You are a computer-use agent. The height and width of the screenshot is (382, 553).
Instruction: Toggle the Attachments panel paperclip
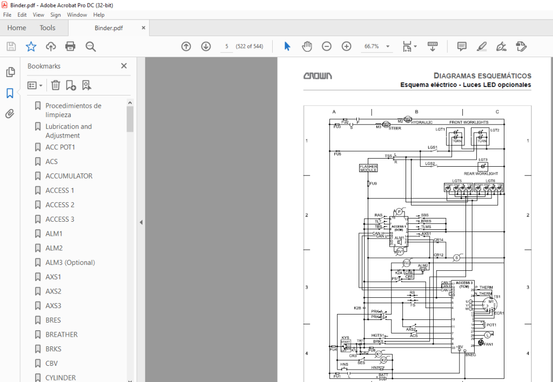click(10, 113)
